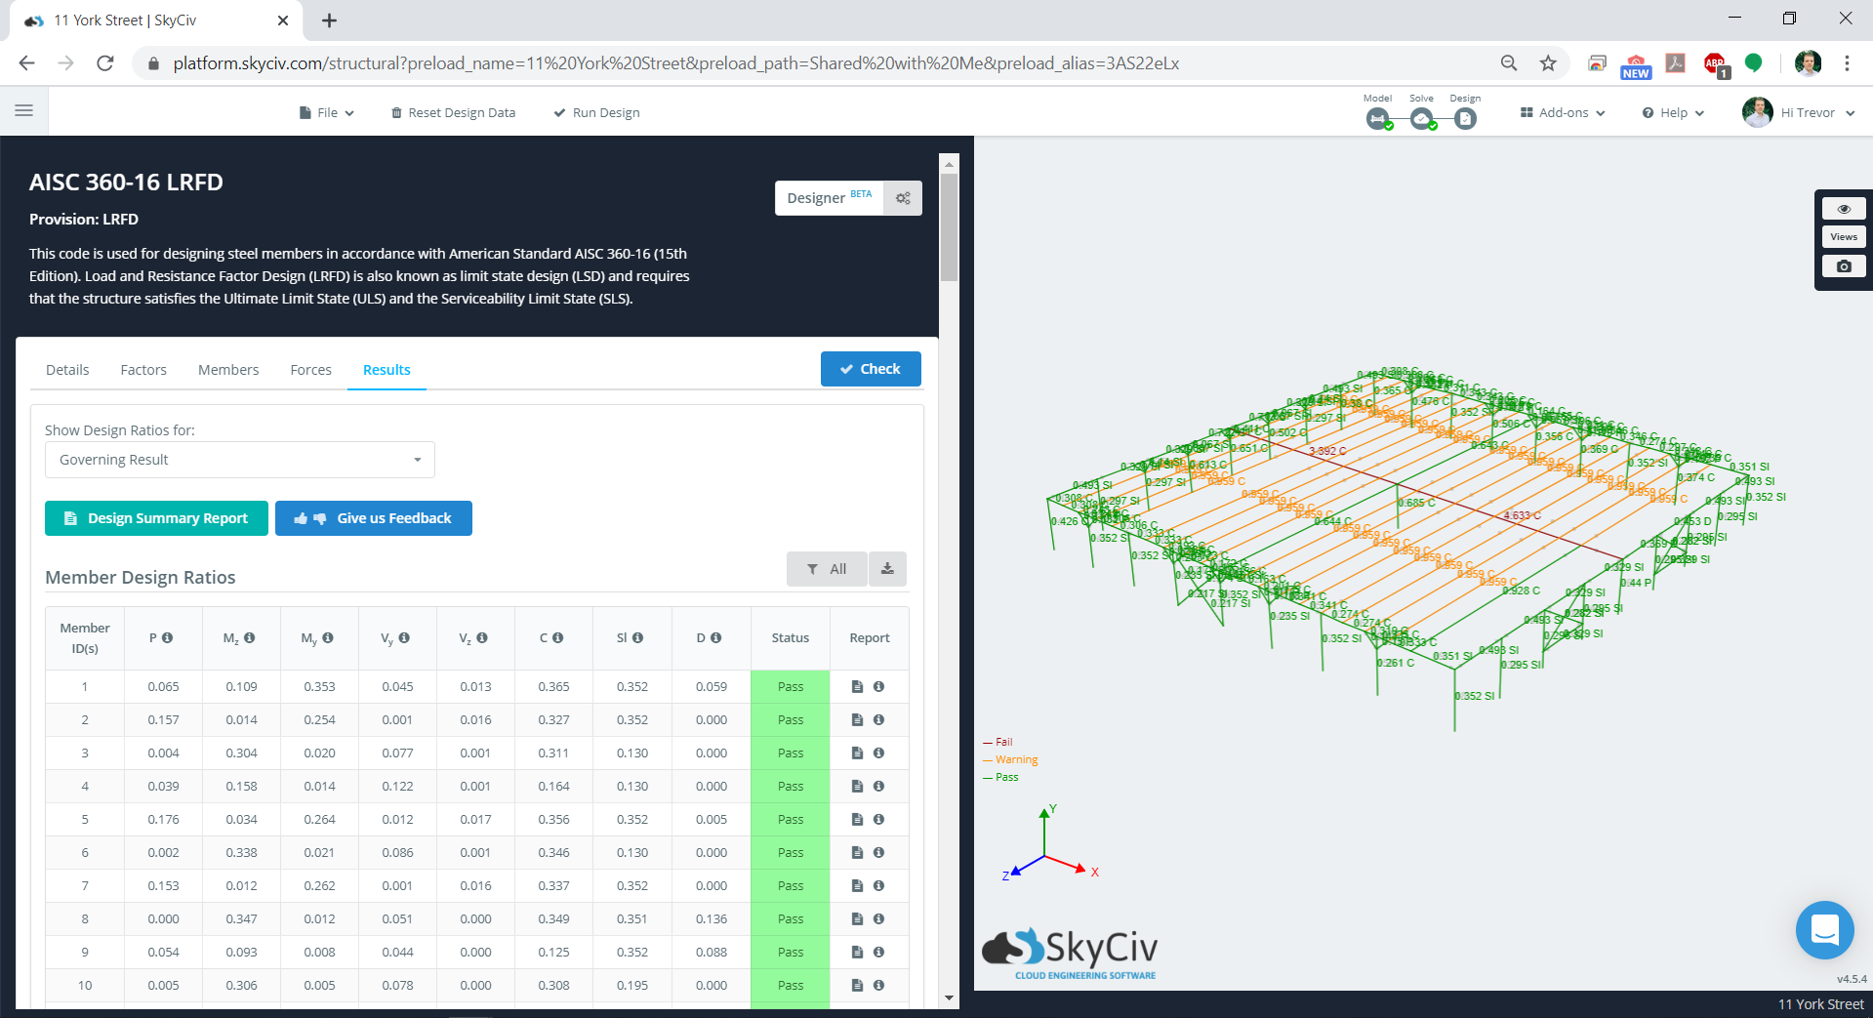Click the Fail legend entry
This screenshot has width=1873, height=1018.
[998, 742]
